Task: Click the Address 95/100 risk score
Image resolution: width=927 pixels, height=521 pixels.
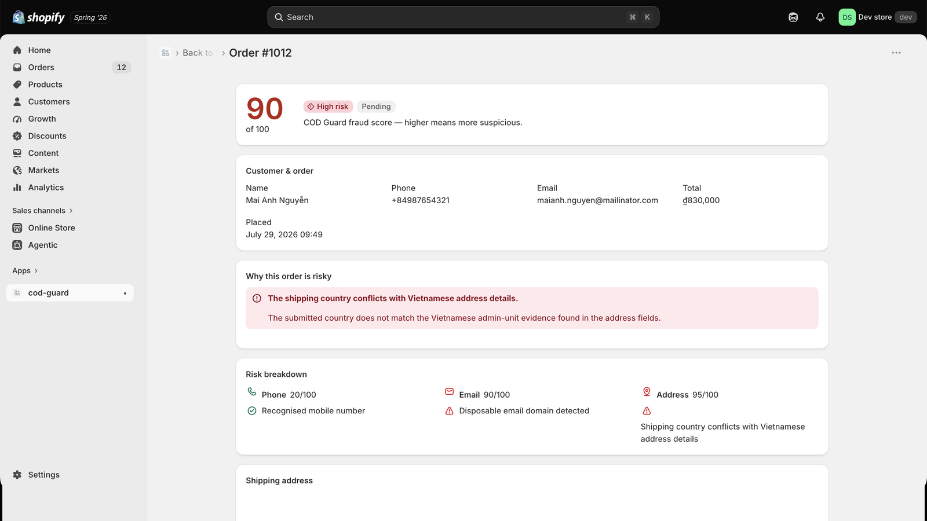Action: coord(687,395)
